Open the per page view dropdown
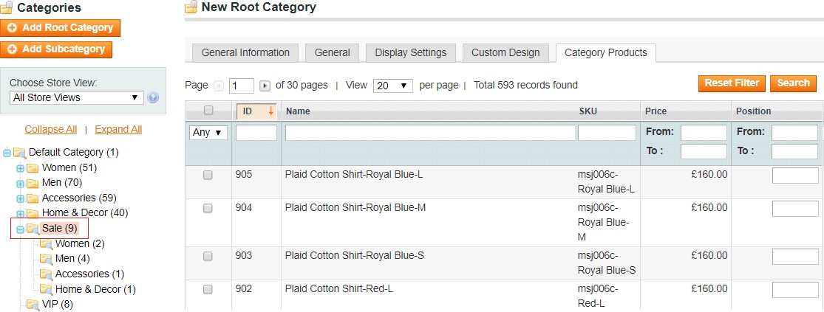This screenshot has height=312, width=824. (392, 86)
